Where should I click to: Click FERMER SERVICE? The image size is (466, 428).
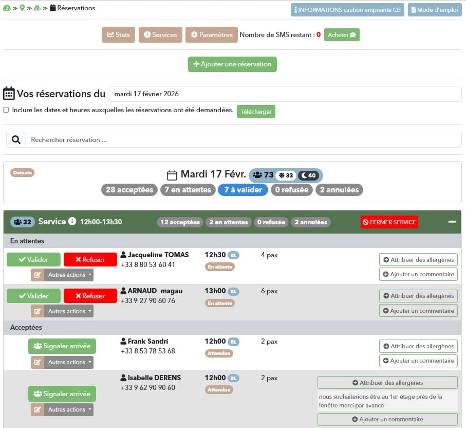(389, 222)
